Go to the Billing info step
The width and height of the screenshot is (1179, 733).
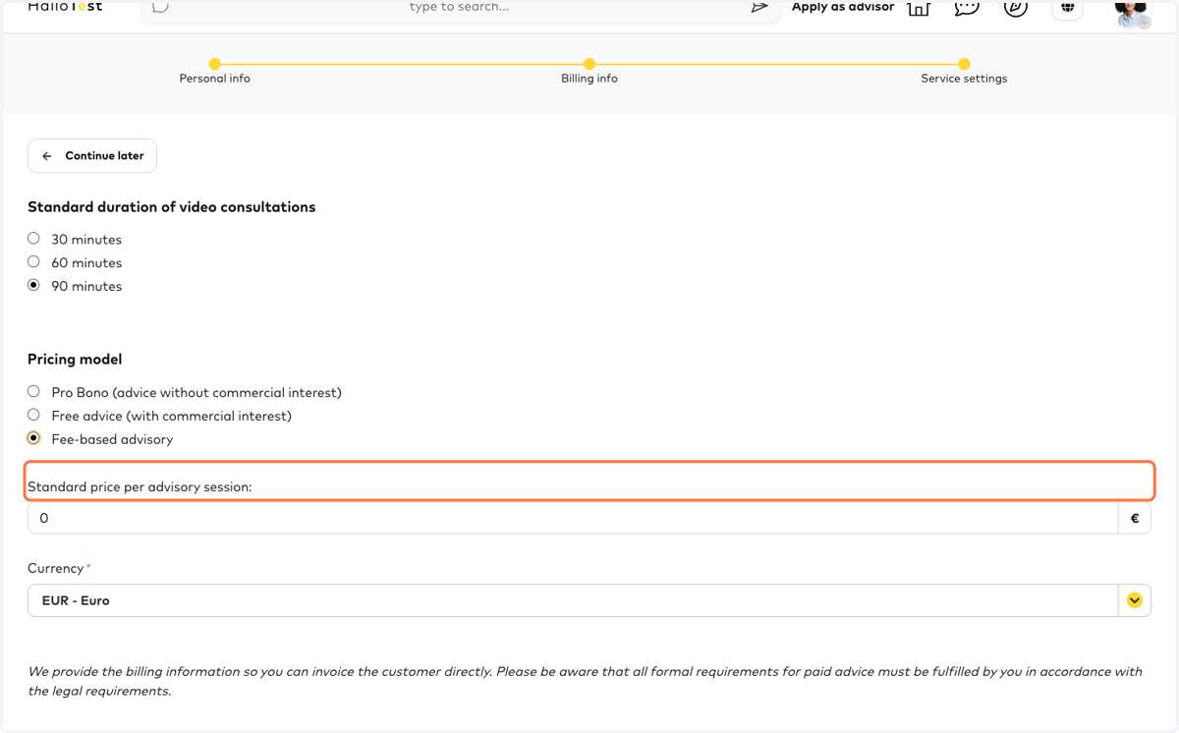pos(589,71)
